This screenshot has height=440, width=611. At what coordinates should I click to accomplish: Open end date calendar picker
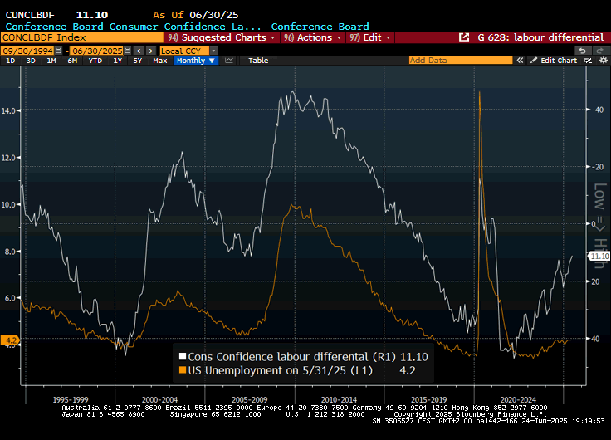click(127, 51)
